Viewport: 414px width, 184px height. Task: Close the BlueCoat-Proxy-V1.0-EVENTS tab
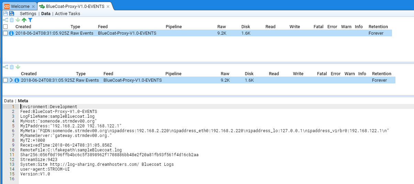(108, 7)
